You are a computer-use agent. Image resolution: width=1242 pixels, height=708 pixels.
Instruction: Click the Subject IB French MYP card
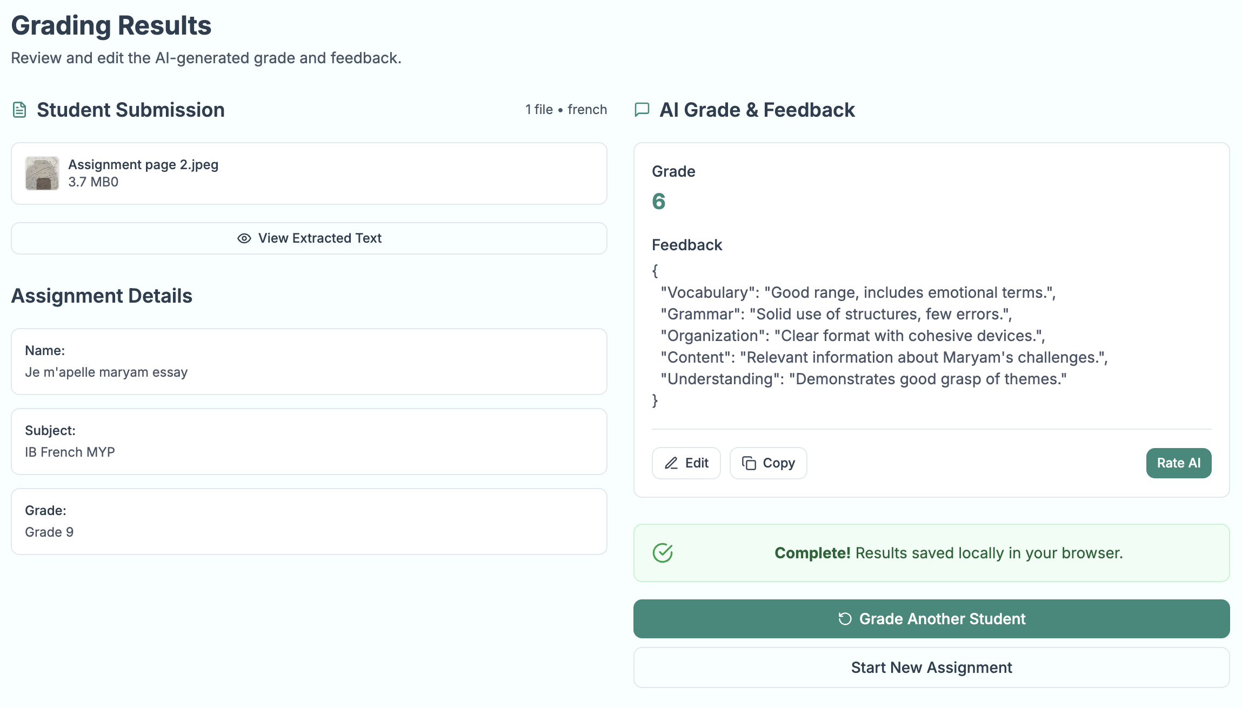tap(309, 442)
